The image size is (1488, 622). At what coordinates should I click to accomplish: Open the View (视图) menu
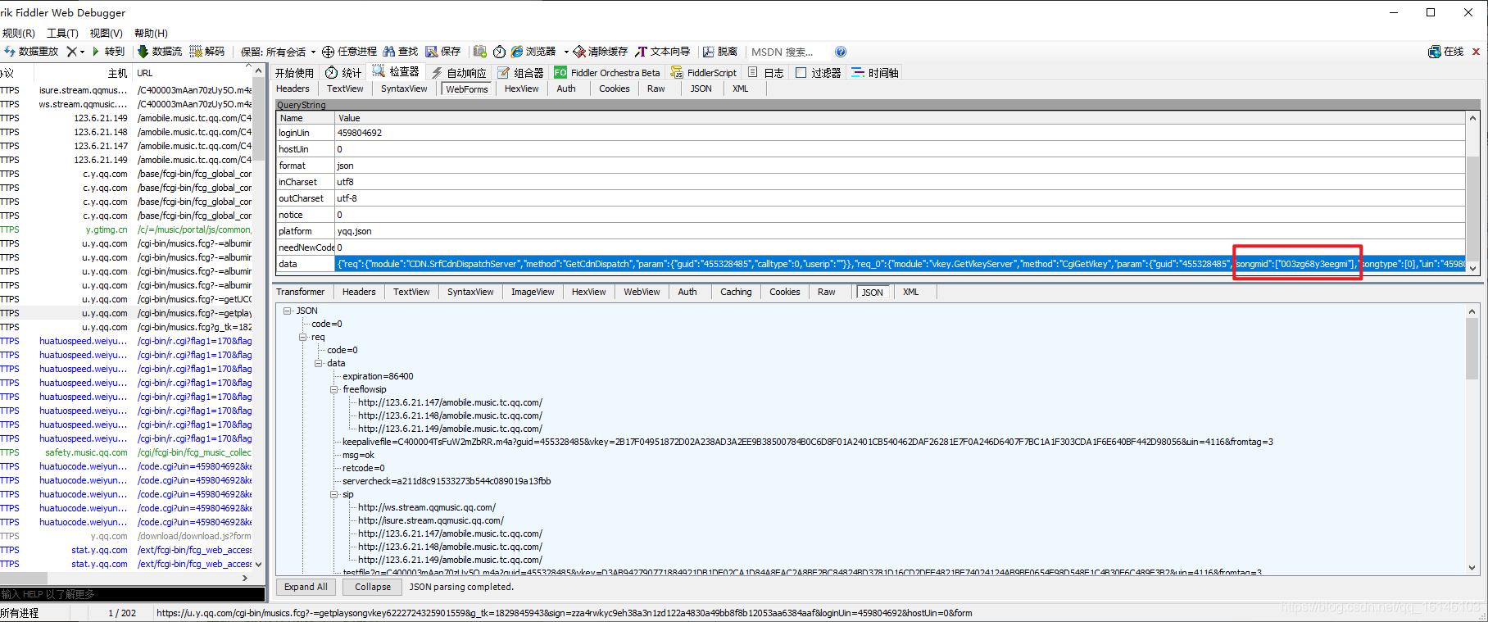click(x=107, y=33)
